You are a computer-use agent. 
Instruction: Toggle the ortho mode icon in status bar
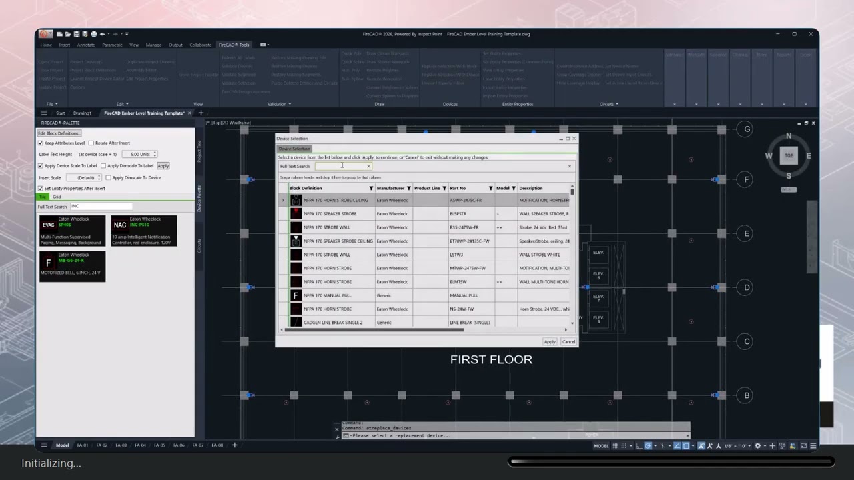[639, 446]
